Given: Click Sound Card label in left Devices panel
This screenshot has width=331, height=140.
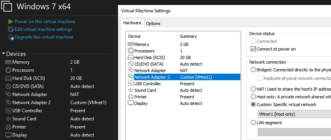Looking at the screenshot, I should 24,119.
